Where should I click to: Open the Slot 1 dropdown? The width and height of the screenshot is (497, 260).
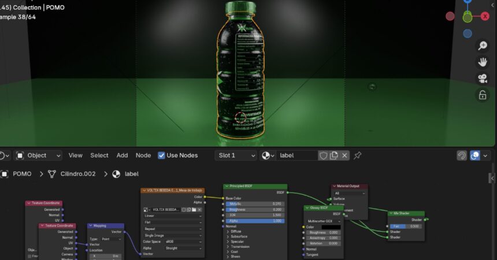click(x=236, y=155)
